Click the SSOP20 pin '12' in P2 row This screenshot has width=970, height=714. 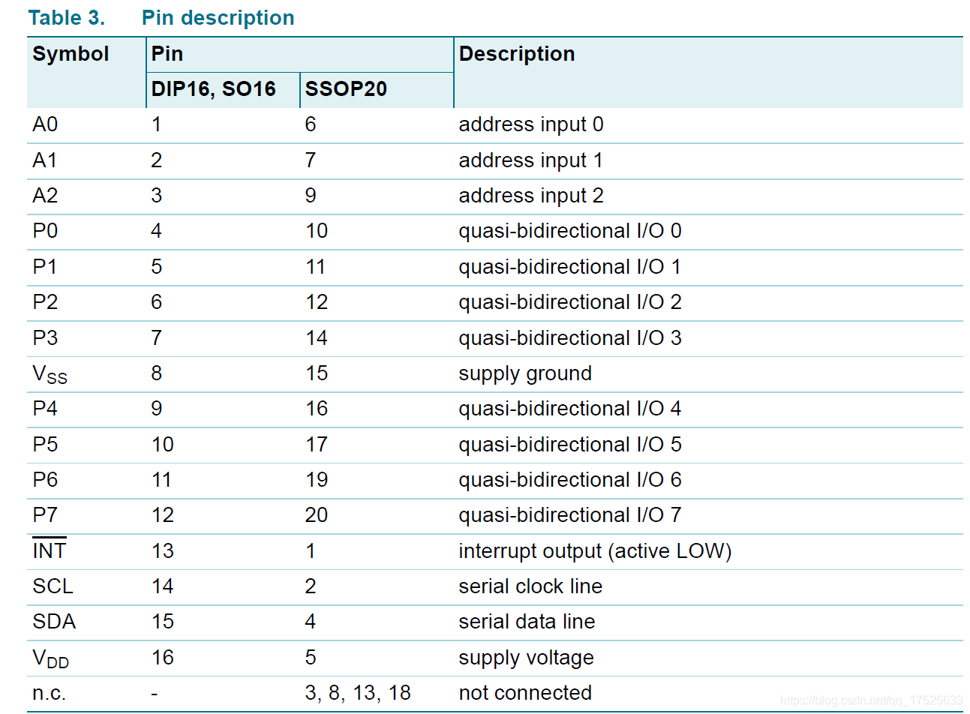pos(317,302)
